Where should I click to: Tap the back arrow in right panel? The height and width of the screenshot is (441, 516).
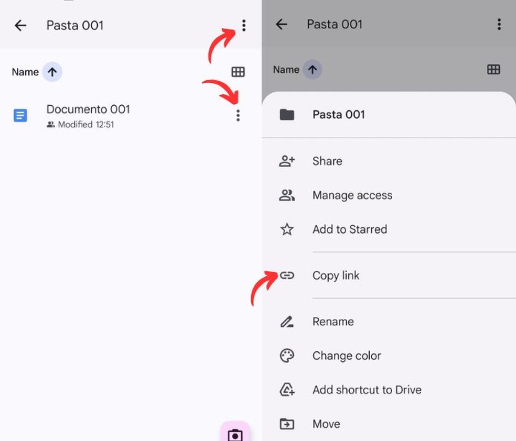tap(282, 24)
